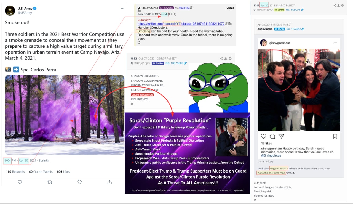The image size is (353, 204).
Task: Click the red COLOR REVOLUTION highlight label
Action: click(x=142, y=95)
